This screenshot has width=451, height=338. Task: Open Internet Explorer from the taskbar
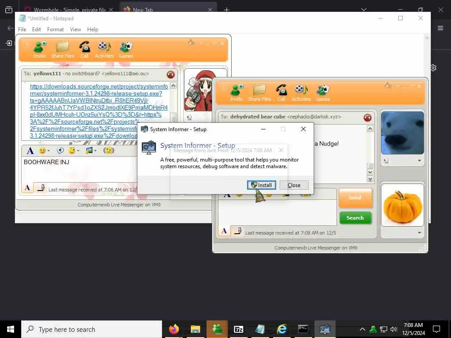pos(281,329)
